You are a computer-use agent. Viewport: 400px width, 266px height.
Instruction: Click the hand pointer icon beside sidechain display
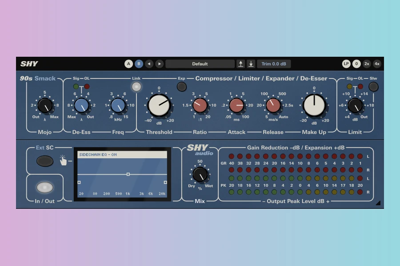63,160
